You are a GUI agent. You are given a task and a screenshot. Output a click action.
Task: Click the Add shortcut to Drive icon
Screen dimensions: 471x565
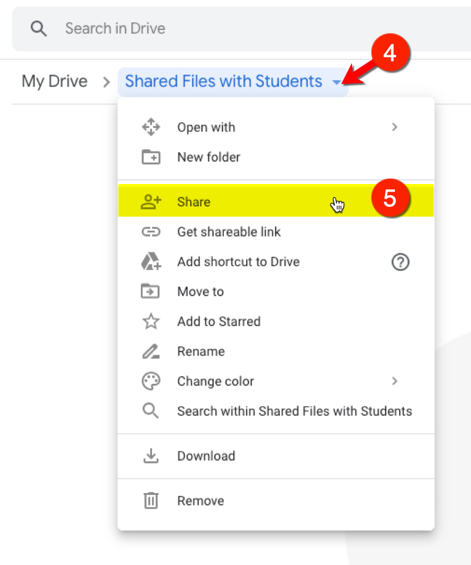[x=151, y=262]
